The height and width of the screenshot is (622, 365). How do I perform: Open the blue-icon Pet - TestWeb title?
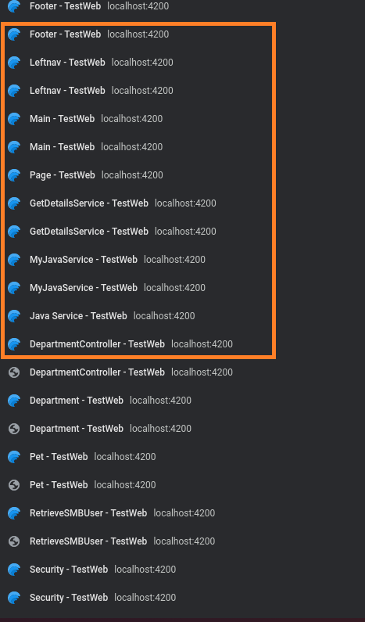tap(59, 457)
